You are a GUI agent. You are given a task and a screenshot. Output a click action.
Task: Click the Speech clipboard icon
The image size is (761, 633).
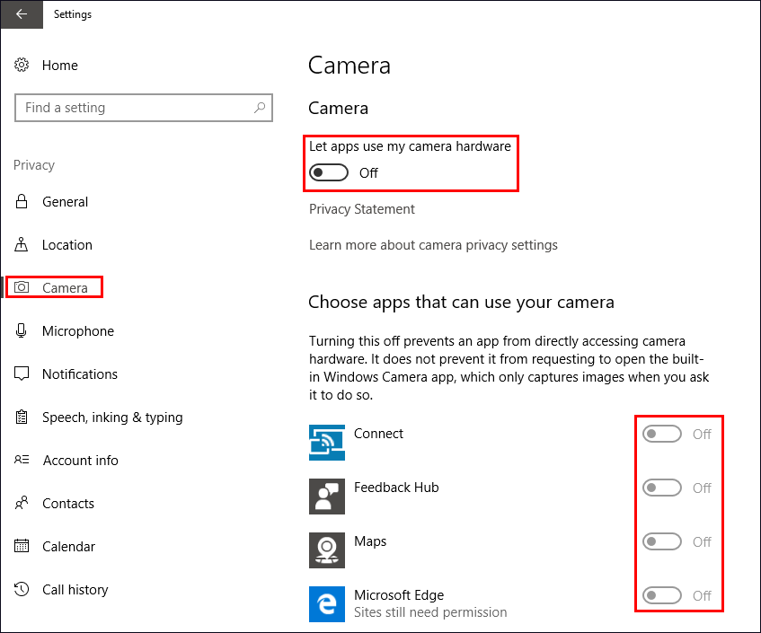point(22,418)
